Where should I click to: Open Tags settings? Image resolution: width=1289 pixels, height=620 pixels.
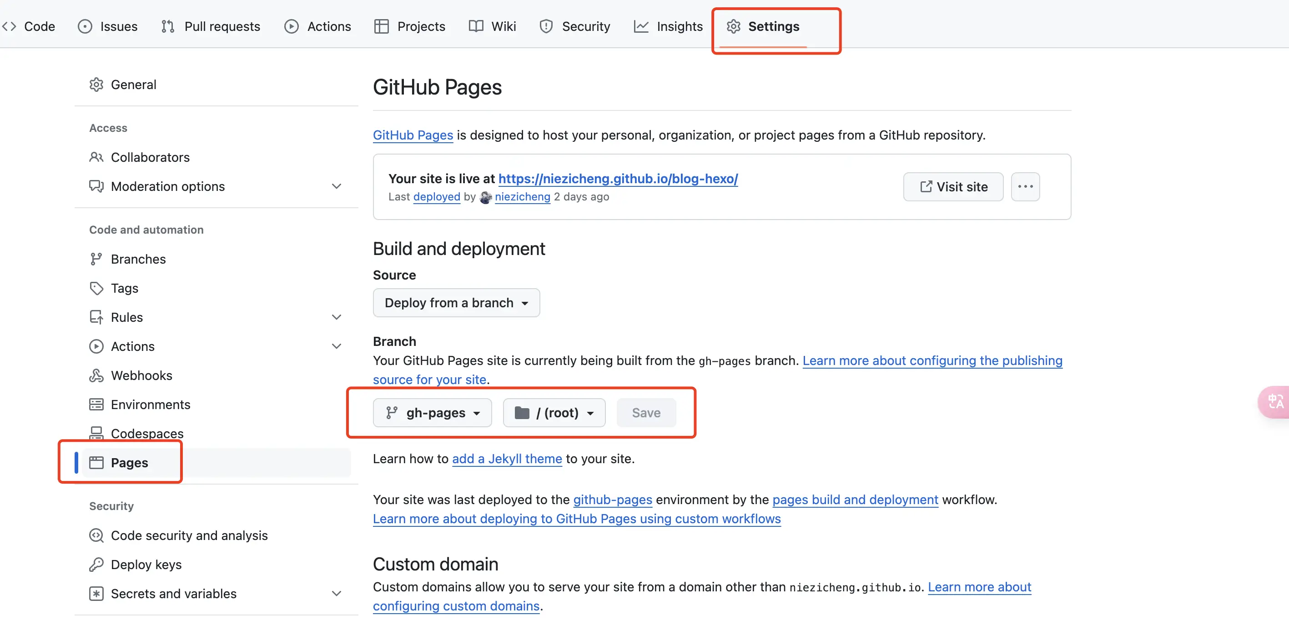(x=216, y=288)
